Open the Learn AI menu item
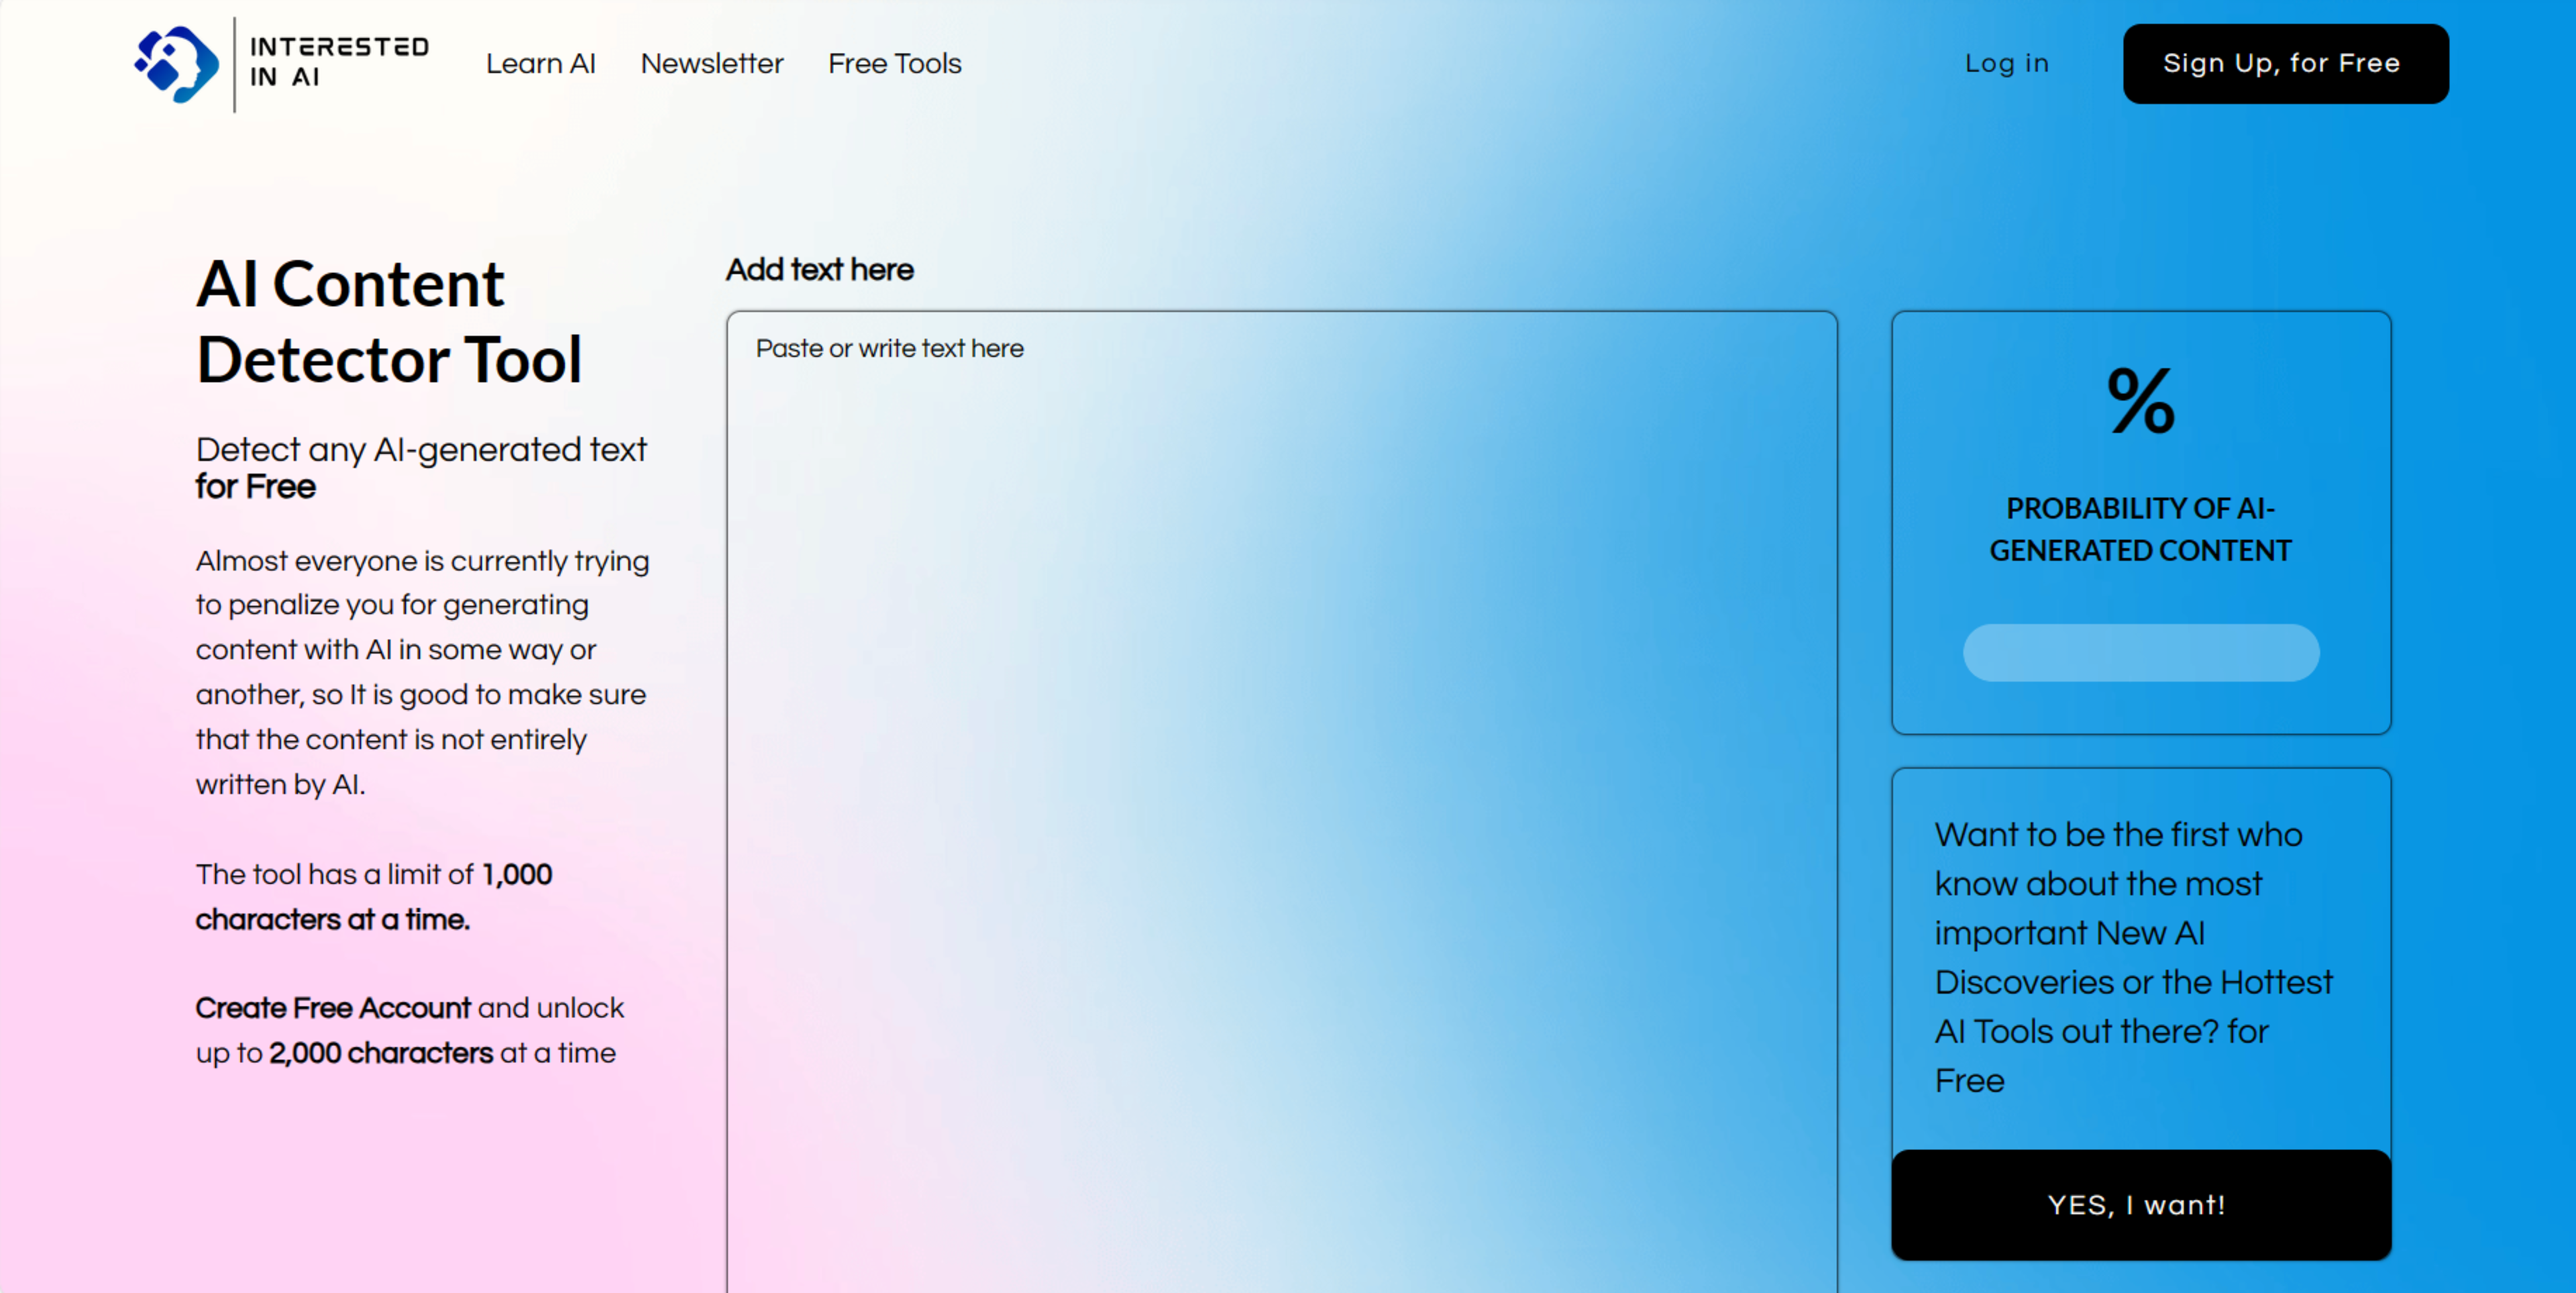The height and width of the screenshot is (1293, 2576). click(x=540, y=64)
